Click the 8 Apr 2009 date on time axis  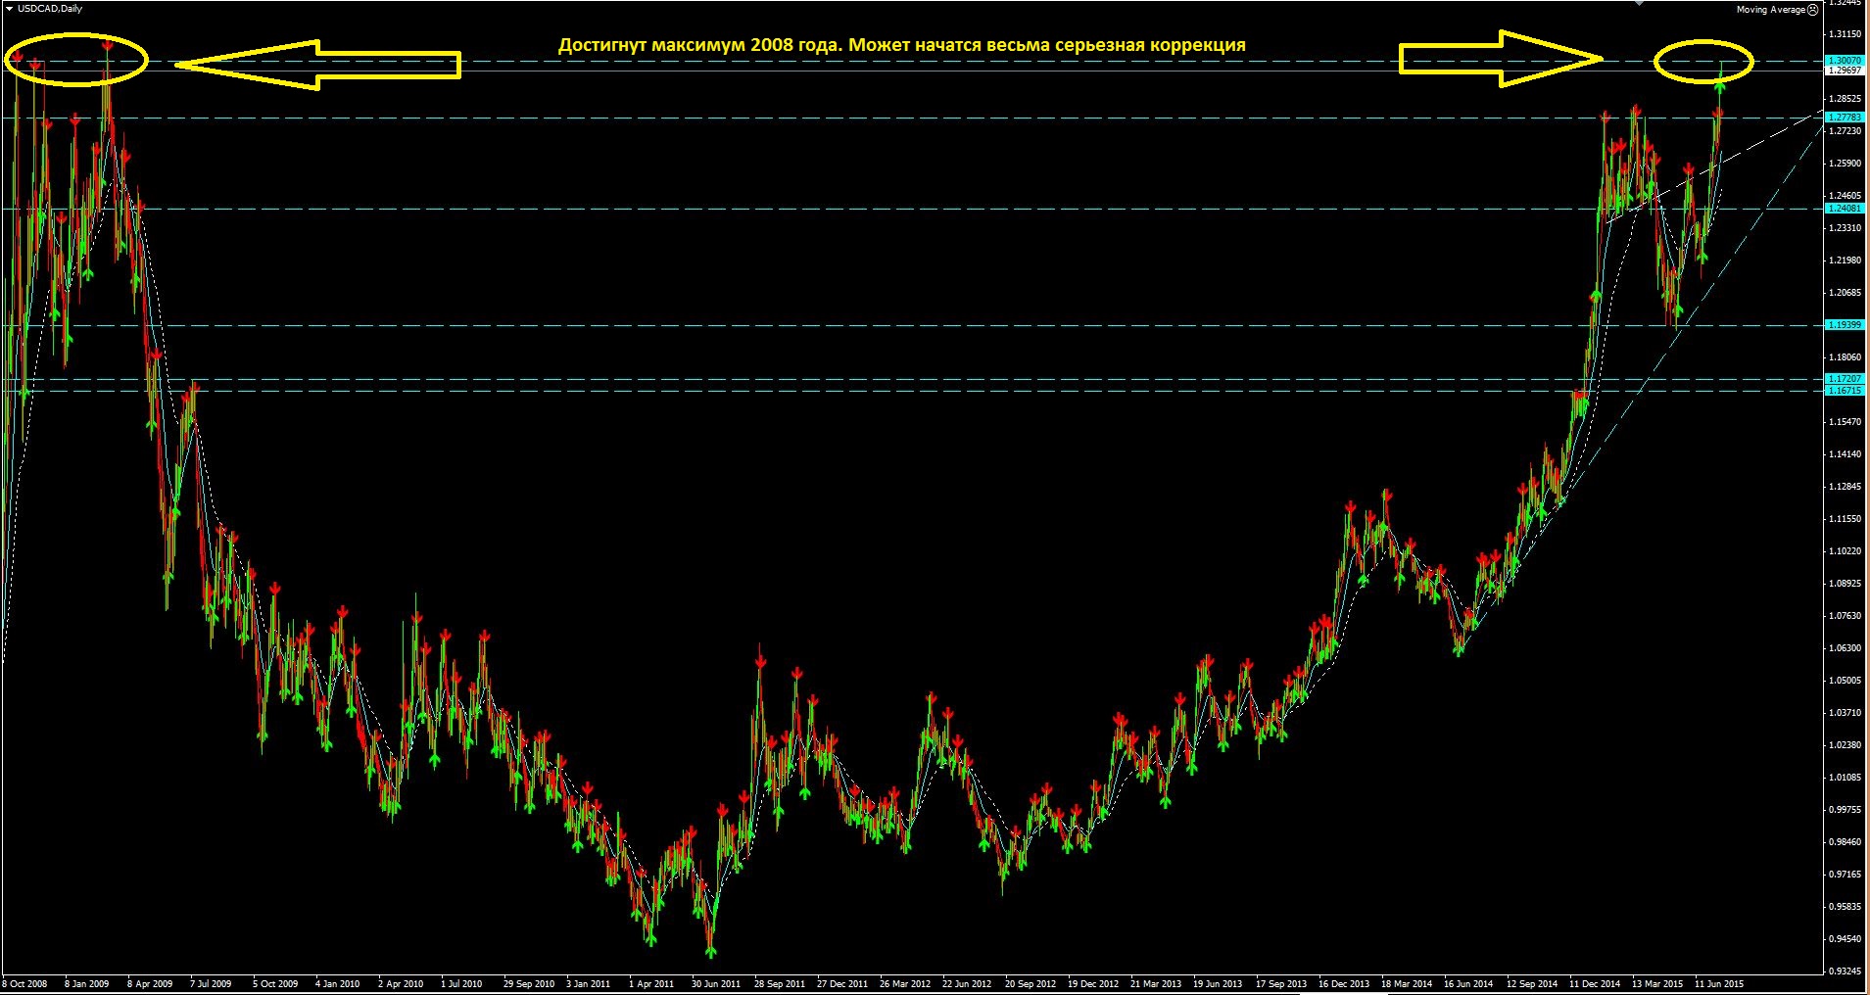pos(151,983)
